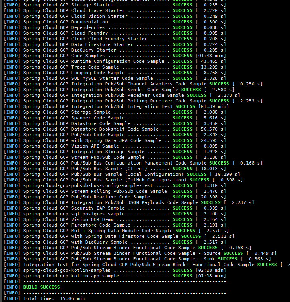Select 'Spring Cloud GCP Cloud Cloud Foundry Starter'
The width and height of the screenshot is (290, 302).
85,39
